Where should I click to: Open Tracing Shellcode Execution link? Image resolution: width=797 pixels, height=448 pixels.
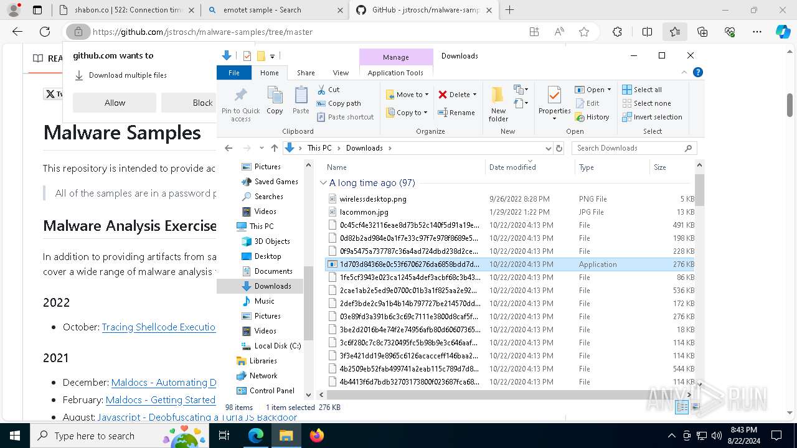pyautogui.click(x=159, y=327)
